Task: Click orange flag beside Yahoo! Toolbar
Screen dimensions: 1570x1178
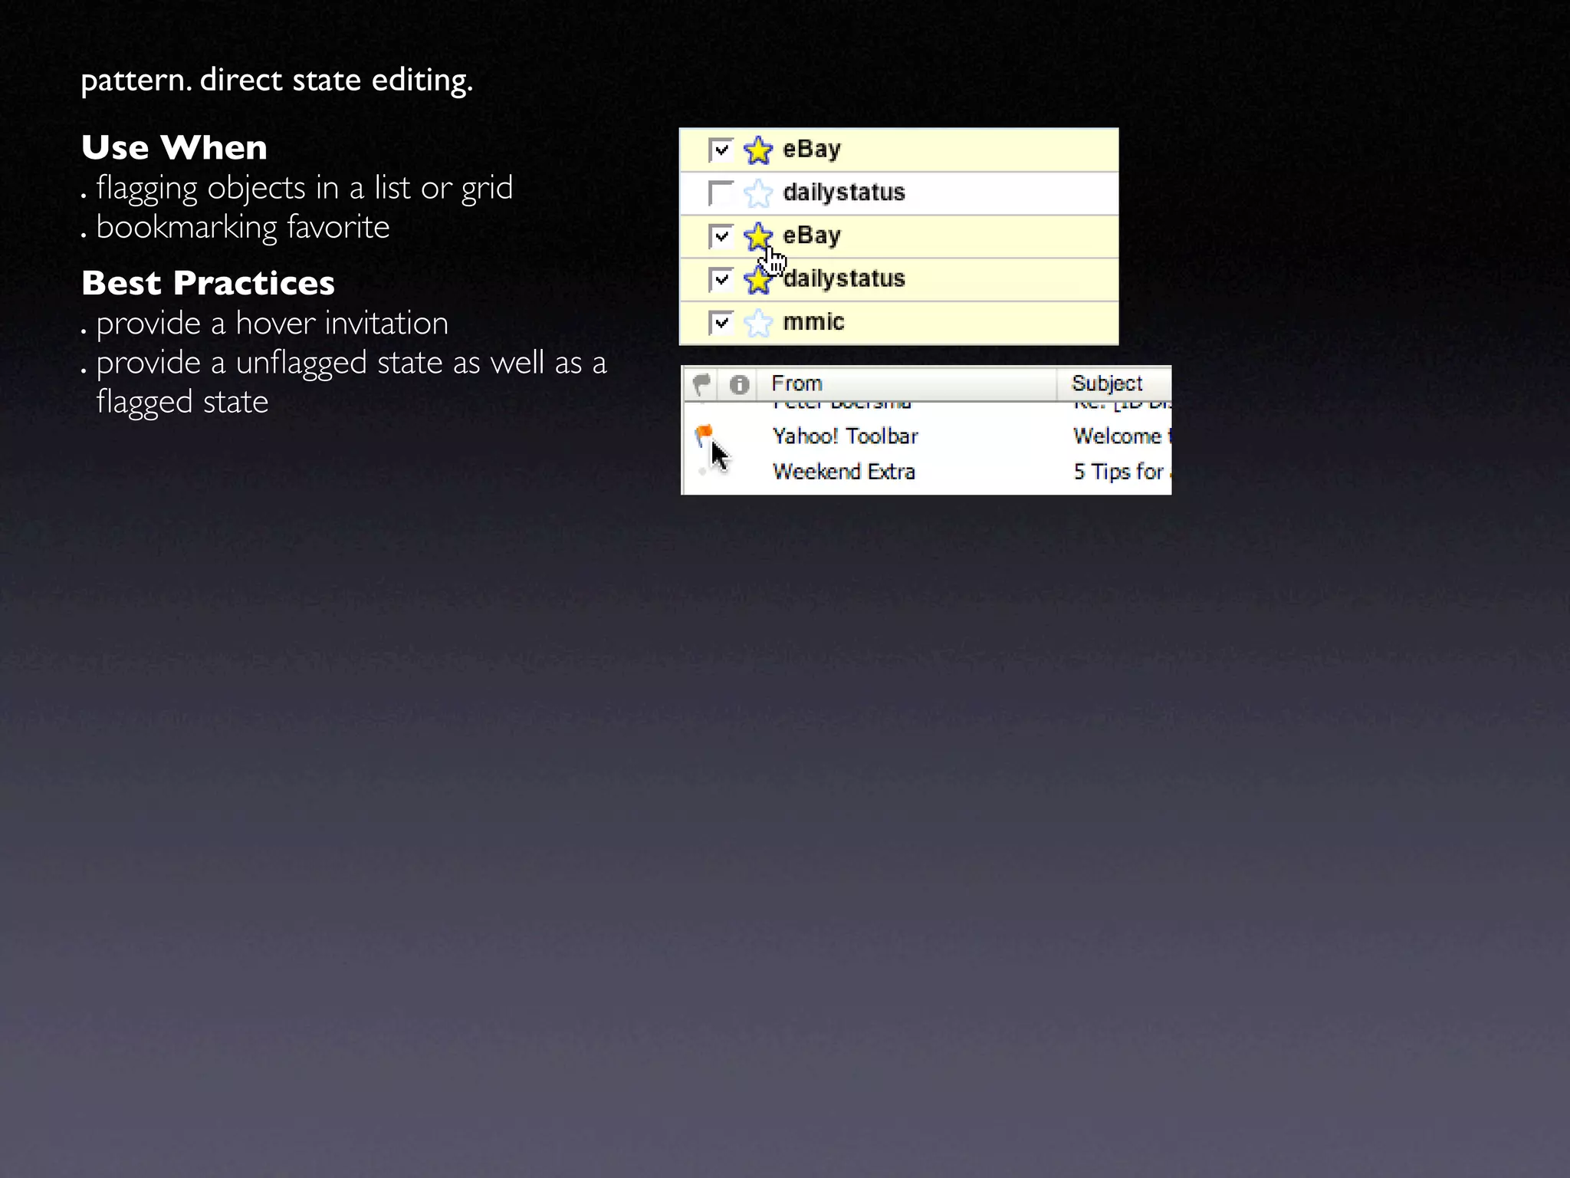Action: click(x=703, y=436)
